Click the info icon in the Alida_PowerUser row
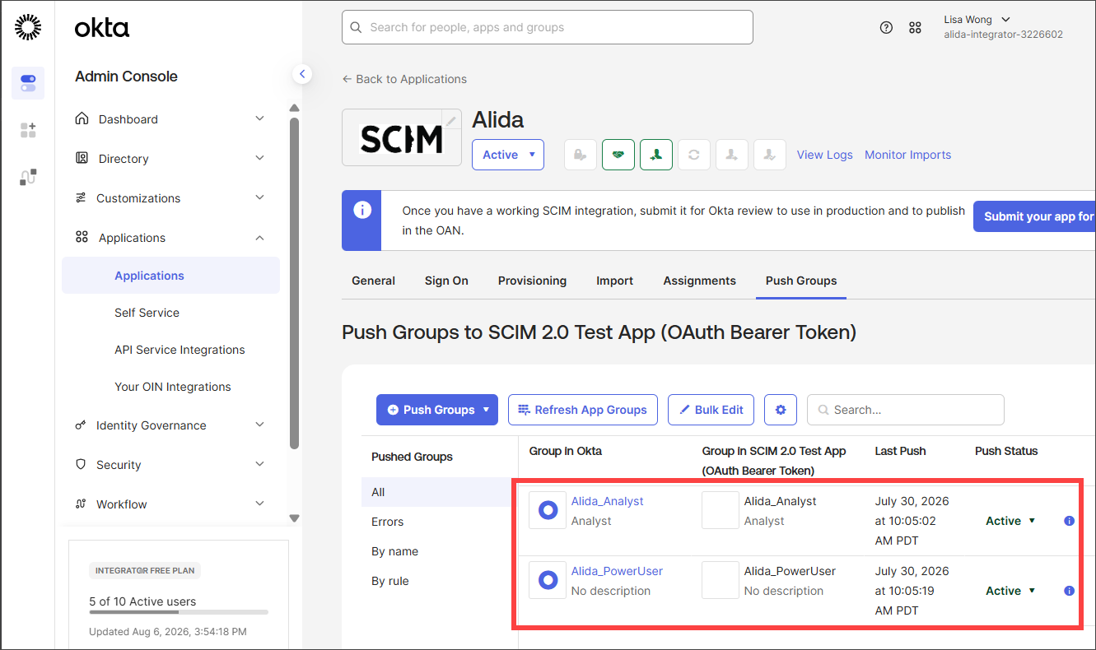This screenshot has height=650, width=1096. (1069, 591)
